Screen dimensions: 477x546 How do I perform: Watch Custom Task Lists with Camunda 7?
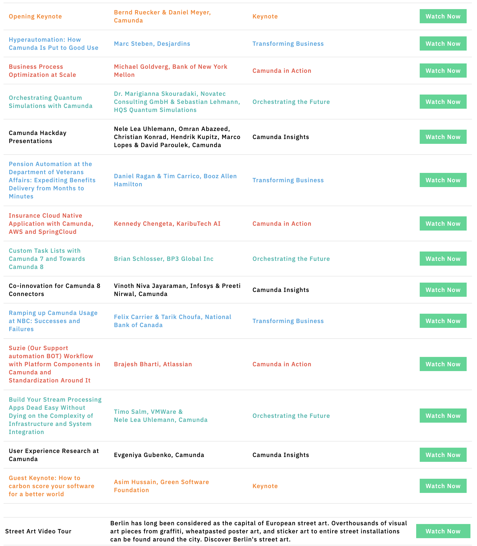tap(443, 259)
